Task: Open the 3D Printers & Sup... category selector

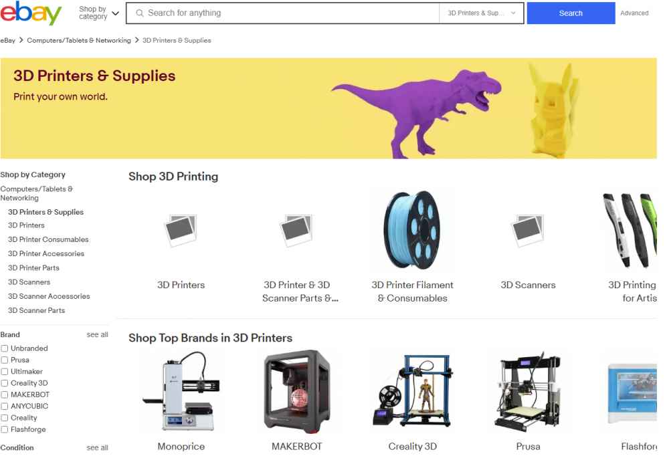Action: pyautogui.click(x=481, y=13)
